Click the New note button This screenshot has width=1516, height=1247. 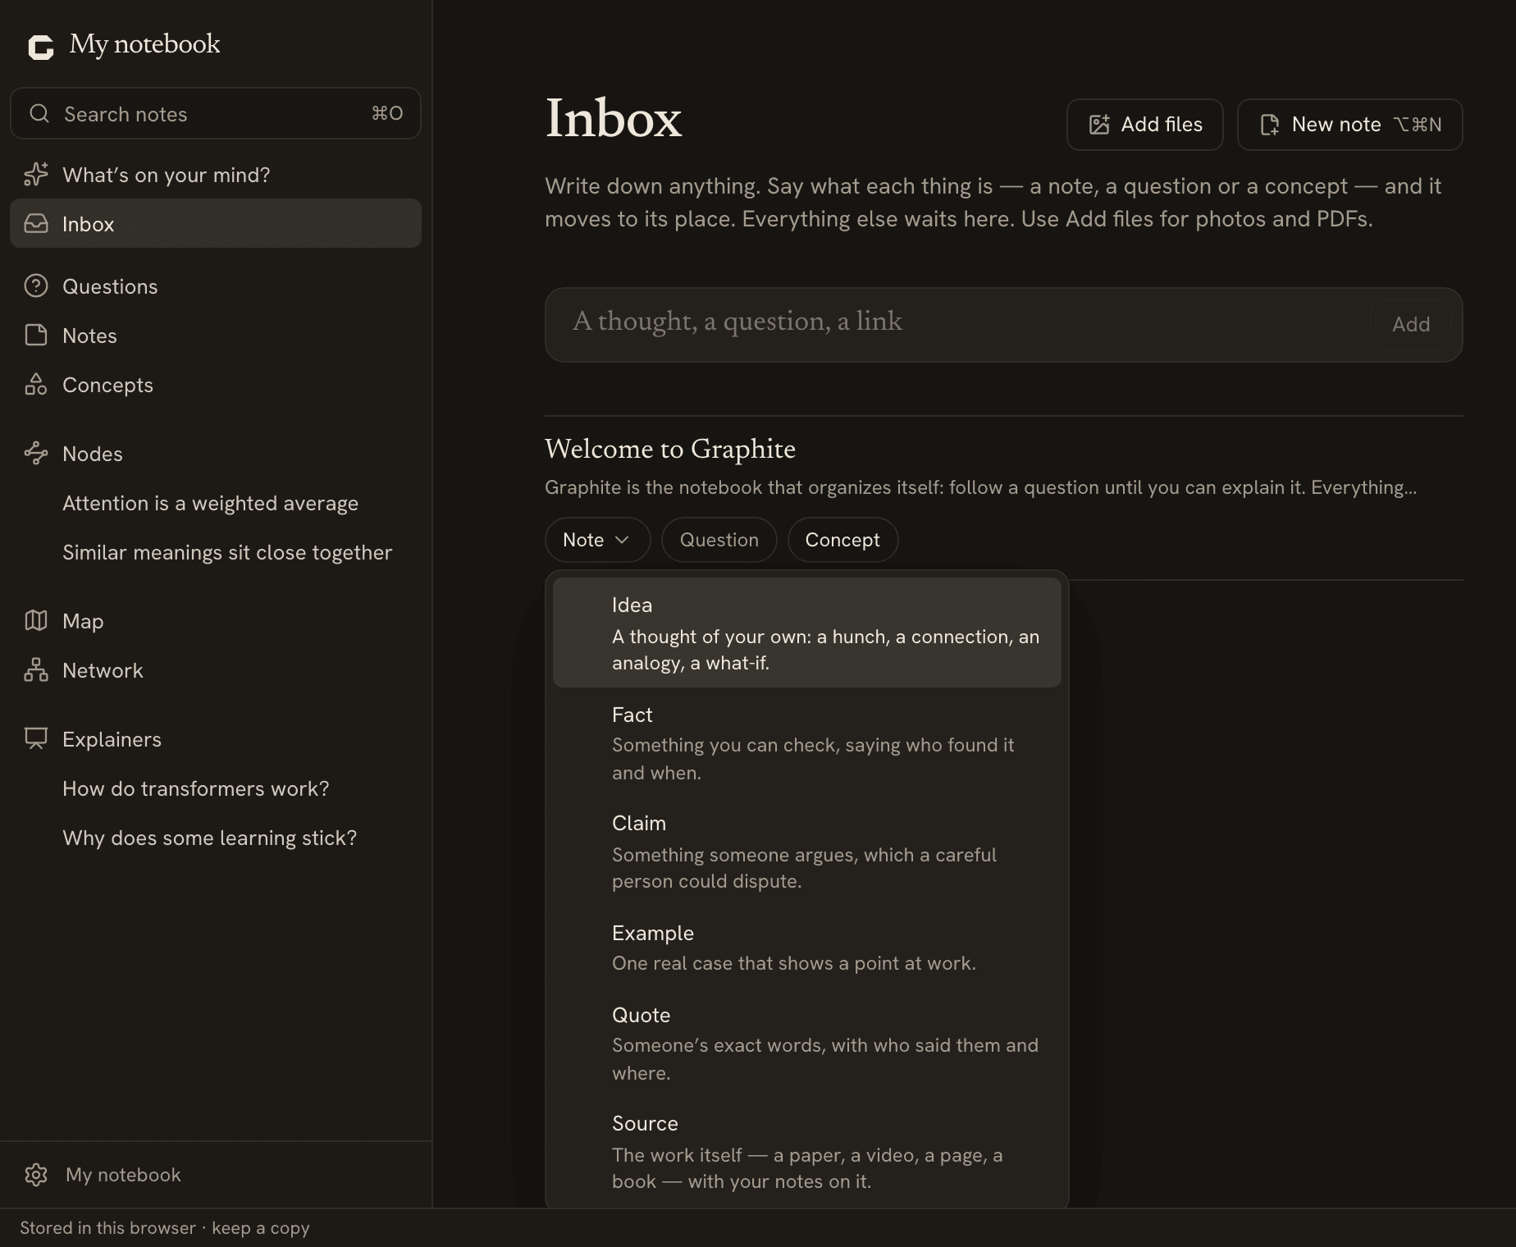point(1350,125)
